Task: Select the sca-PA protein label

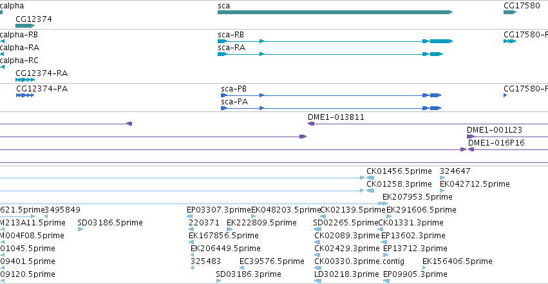Action: [x=234, y=102]
